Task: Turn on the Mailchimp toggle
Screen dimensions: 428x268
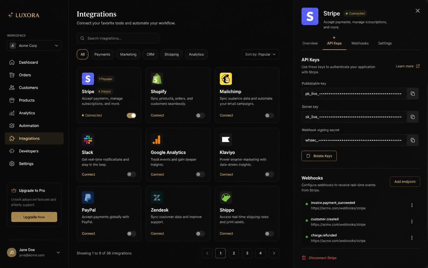Action: point(269,116)
